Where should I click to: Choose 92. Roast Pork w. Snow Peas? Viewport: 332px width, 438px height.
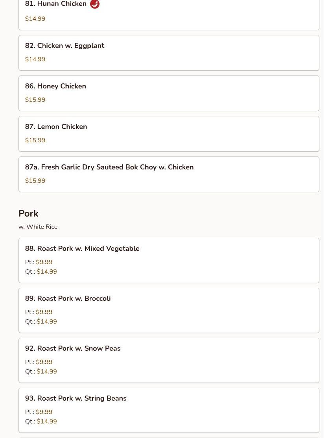pyautogui.click(x=72, y=348)
